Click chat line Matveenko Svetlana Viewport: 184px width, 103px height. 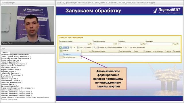pos(11,73)
